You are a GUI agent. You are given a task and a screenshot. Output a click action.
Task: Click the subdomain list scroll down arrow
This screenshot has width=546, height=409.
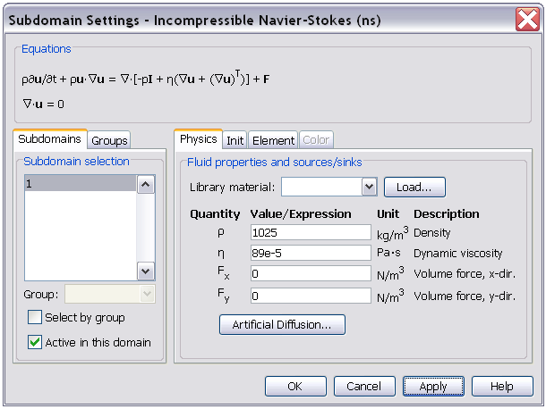click(x=146, y=271)
